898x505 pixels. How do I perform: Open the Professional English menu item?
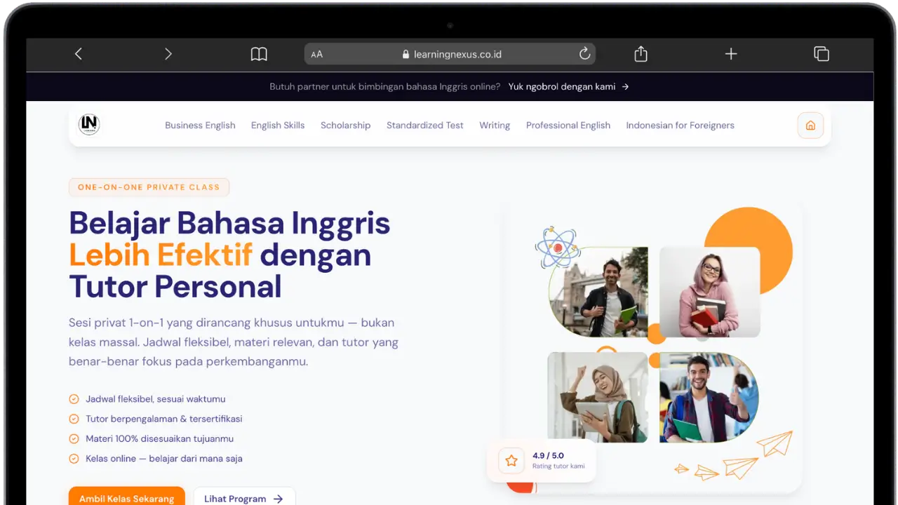tap(568, 126)
